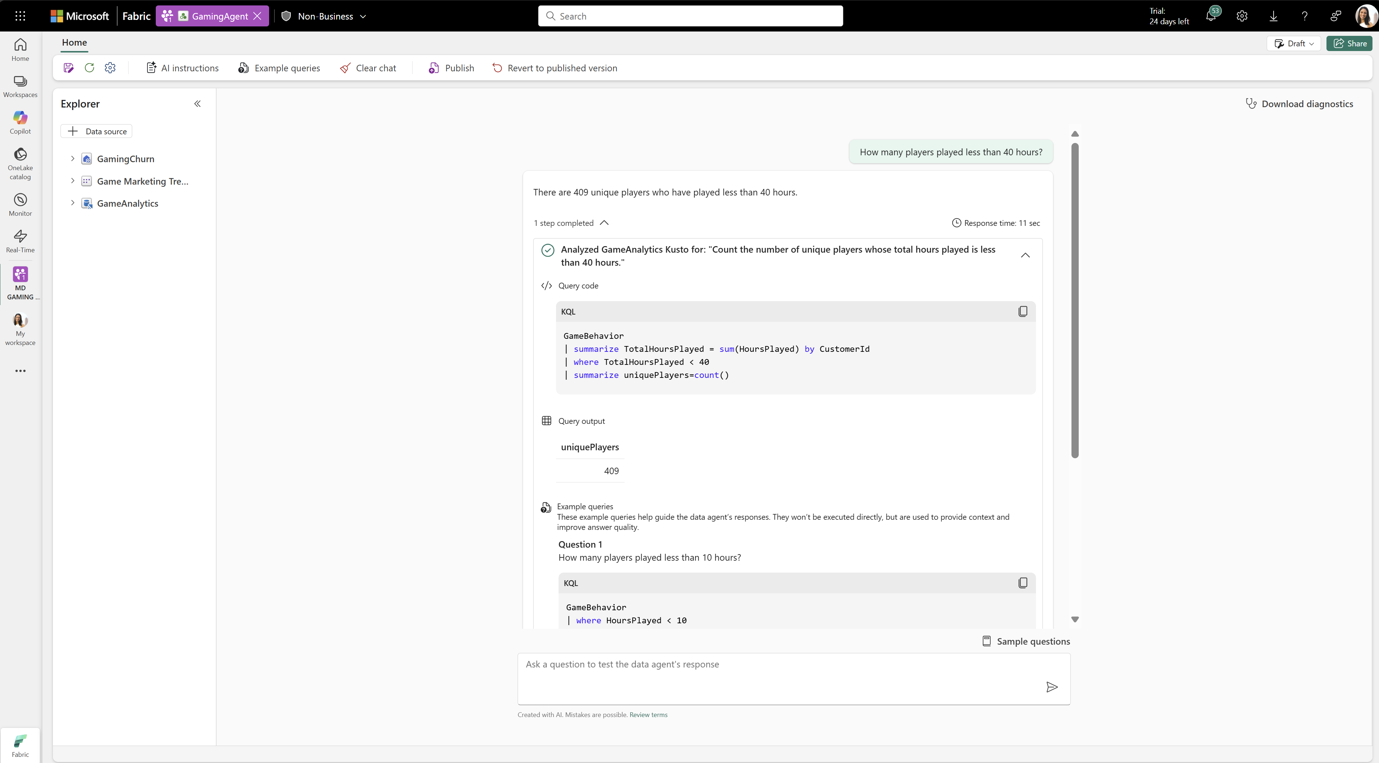This screenshot has height=763, width=1379.
Task: Open AI instructions
Action: 182,67
